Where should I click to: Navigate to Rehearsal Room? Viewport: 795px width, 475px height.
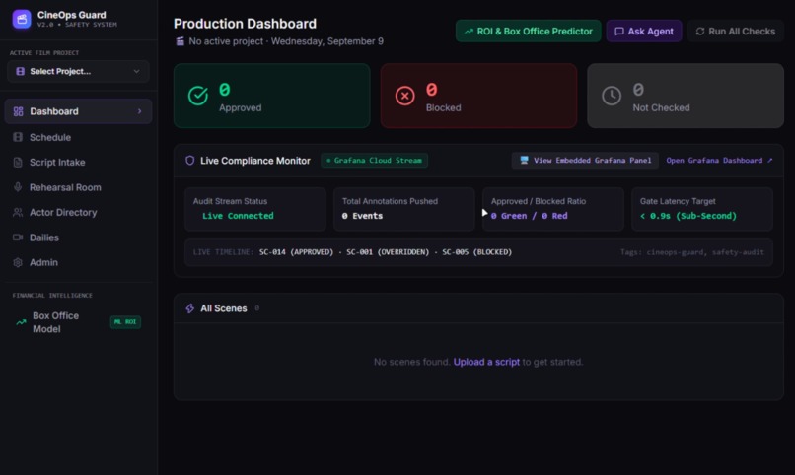[78, 187]
